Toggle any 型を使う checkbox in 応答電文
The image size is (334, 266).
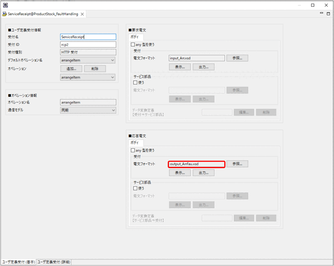[133, 150]
